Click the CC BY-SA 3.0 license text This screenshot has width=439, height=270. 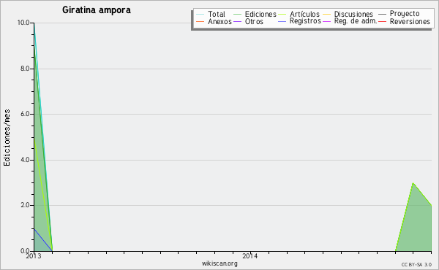pos(416,264)
